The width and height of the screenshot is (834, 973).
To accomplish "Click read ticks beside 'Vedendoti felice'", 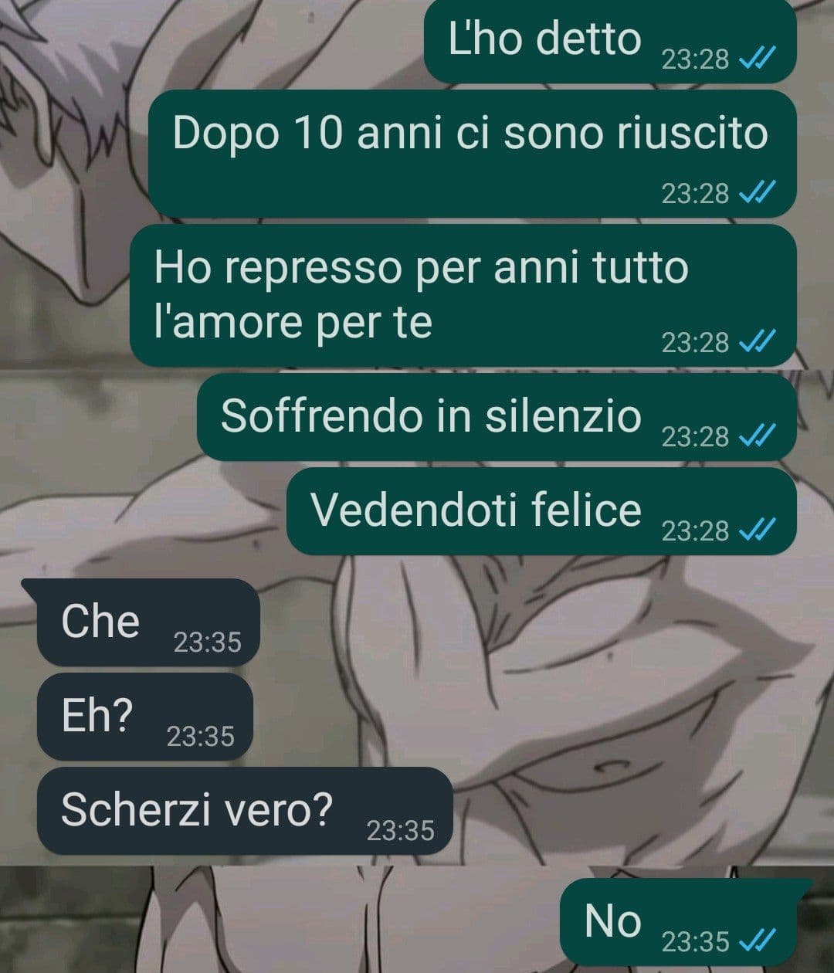I will click(x=758, y=531).
